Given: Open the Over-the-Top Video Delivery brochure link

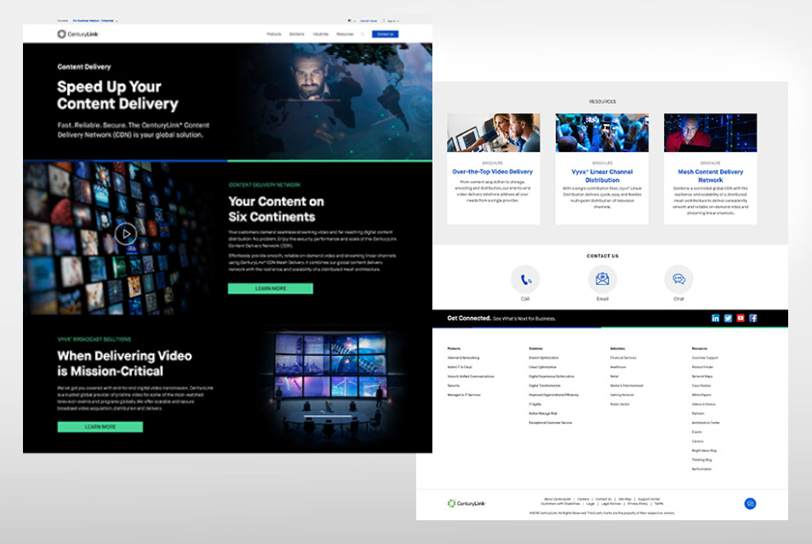Looking at the screenshot, I should (493, 172).
